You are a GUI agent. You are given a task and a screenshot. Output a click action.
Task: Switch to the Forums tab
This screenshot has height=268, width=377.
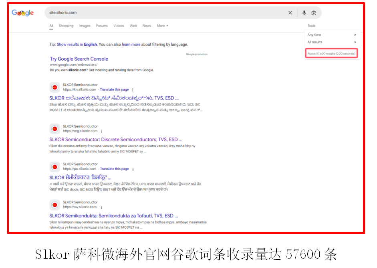pyautogui.click(x=102, y=26)
